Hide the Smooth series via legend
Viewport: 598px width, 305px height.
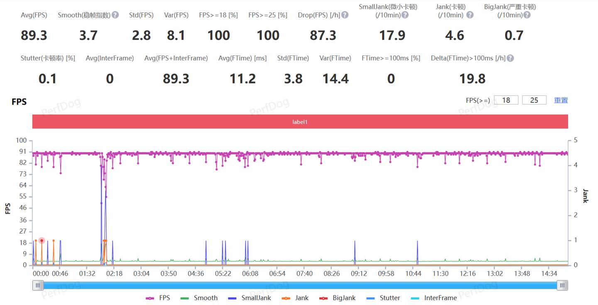pyautogui.click(x=199, y=298)
